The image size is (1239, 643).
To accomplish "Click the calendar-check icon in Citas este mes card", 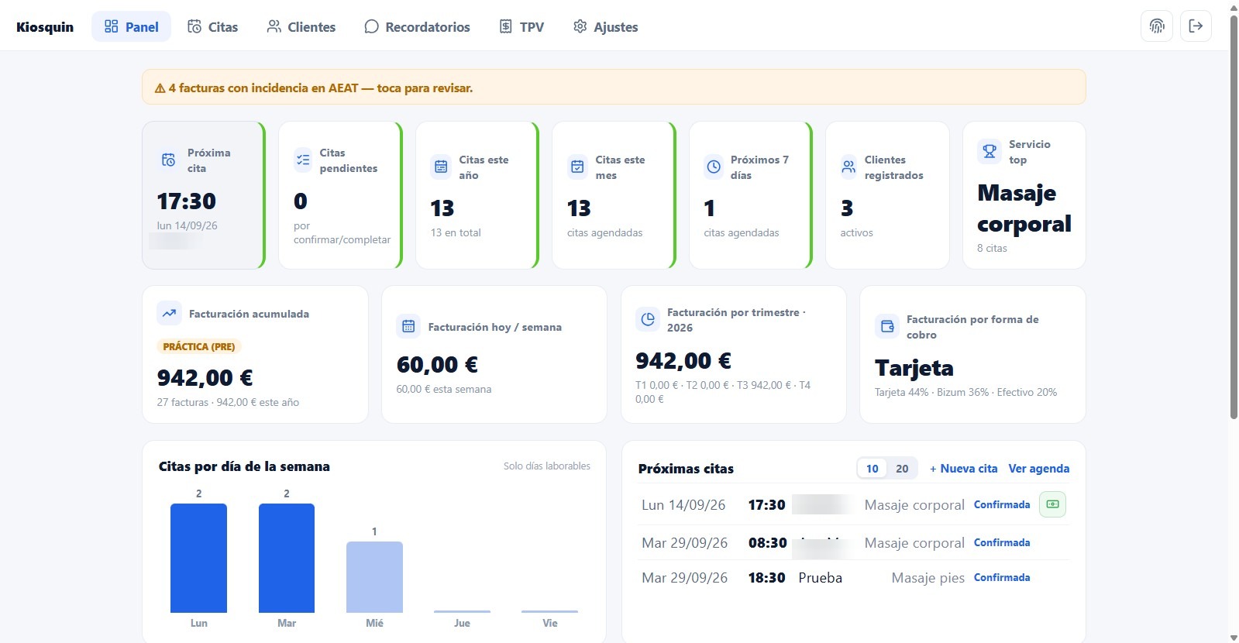I will tap(577, 167).
